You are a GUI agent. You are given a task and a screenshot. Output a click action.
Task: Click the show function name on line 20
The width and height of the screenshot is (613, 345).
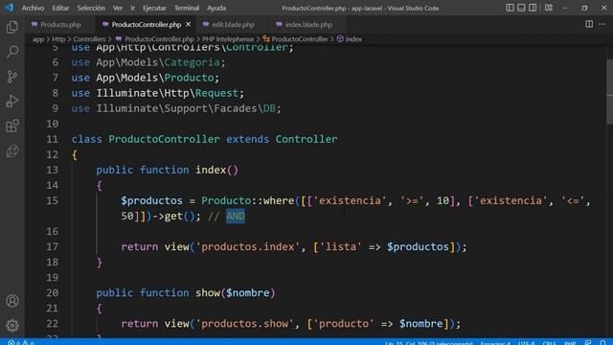208,293
